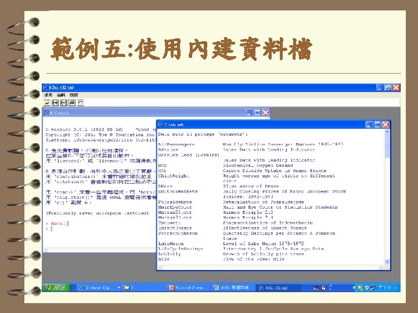Click the data sets vertical scrollbar thumb
418x313 pixels.
(387, 146)
